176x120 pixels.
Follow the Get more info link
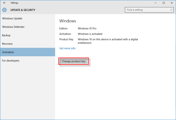[67, 48]
